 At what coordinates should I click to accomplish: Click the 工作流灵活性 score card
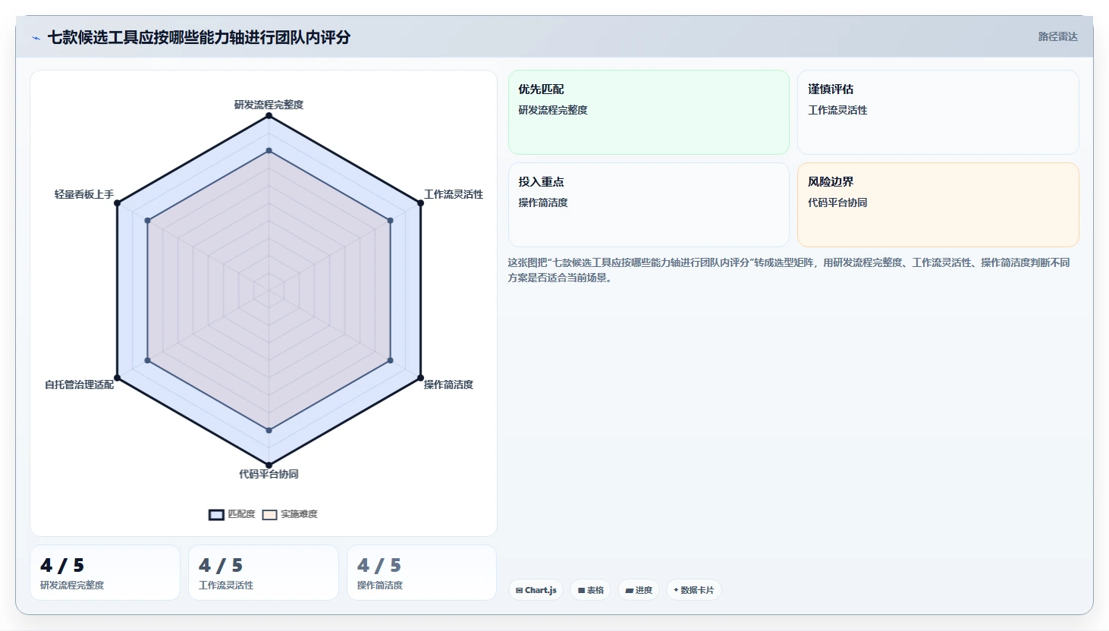263,573
